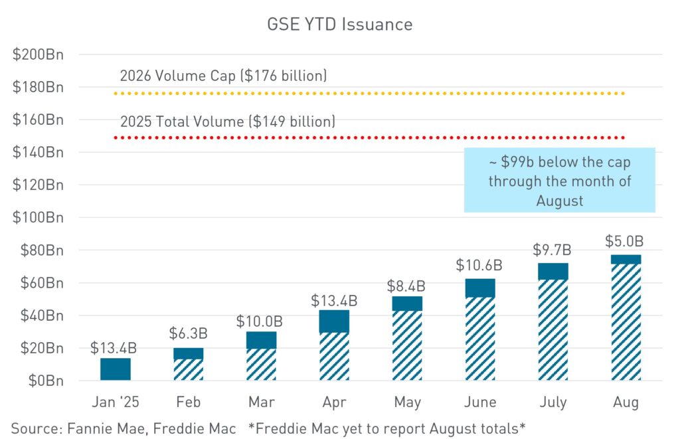Select the Feb month label
The width and height of the screenshot is (680, 439).
(188, 402)
